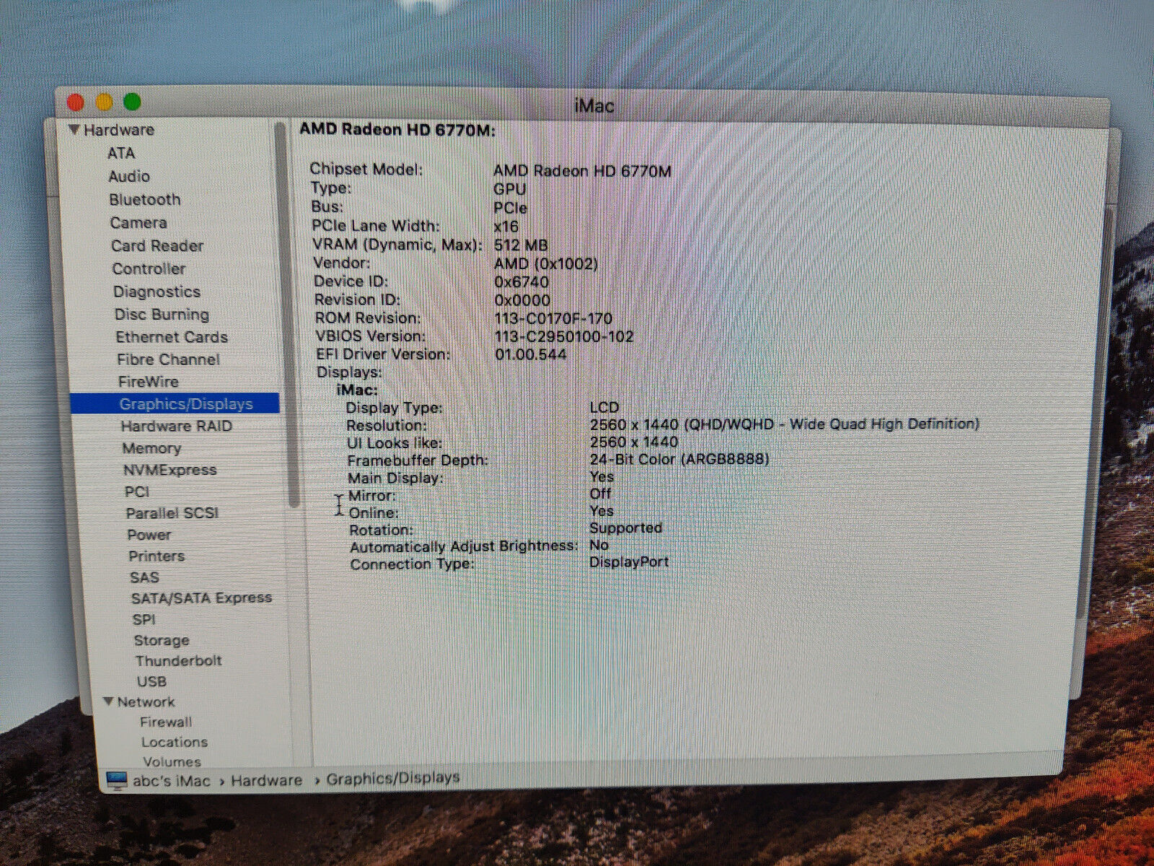
Task: Click Framebuffer Depth 24-Bit Color value
Action: coord(679,459)
